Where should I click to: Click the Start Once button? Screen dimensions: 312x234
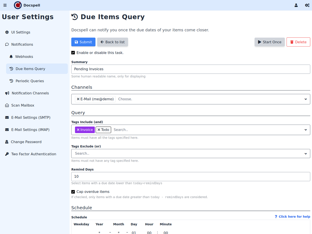click(x=270, y=42)
